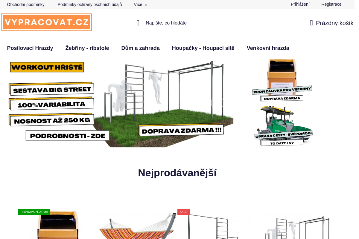This screenshot has width=359, height=239.
Task: View the empty shopping cart icon
Action: [x=311, y=23]
